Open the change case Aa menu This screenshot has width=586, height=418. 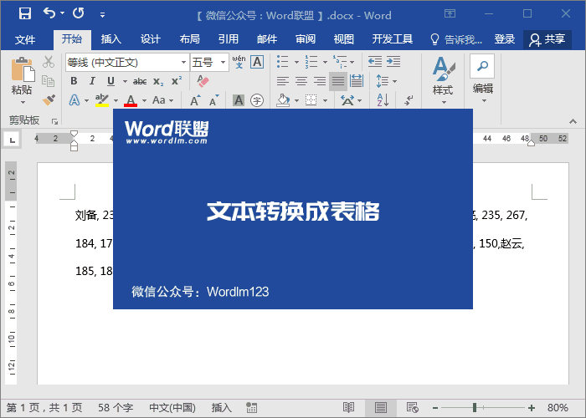coord(163,100)
